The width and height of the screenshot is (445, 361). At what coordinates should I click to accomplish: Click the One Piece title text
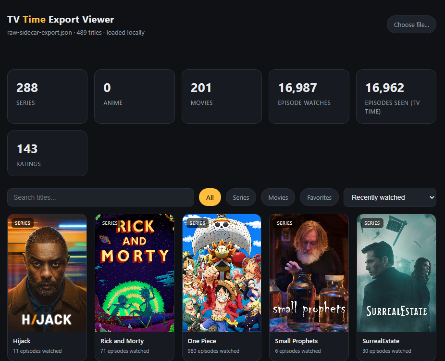pyautogui.click(x=202, y=341)
